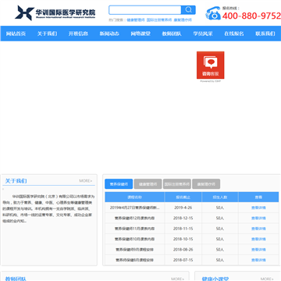Click the 课程名称 column header
This screenshot has height=281, width=281.
point(134,197)
